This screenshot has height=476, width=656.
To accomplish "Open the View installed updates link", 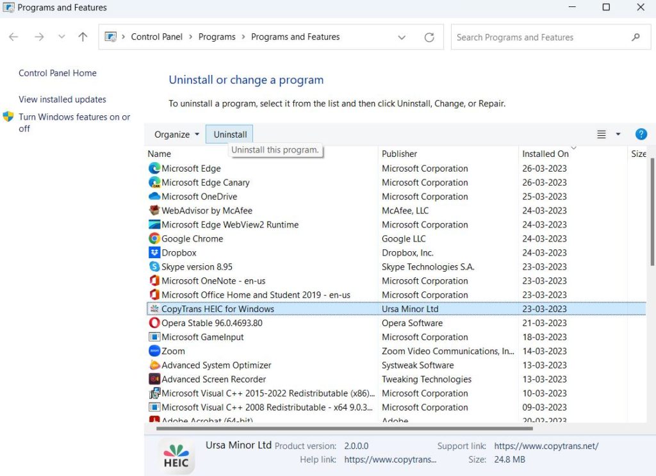I will click(62, 99).
